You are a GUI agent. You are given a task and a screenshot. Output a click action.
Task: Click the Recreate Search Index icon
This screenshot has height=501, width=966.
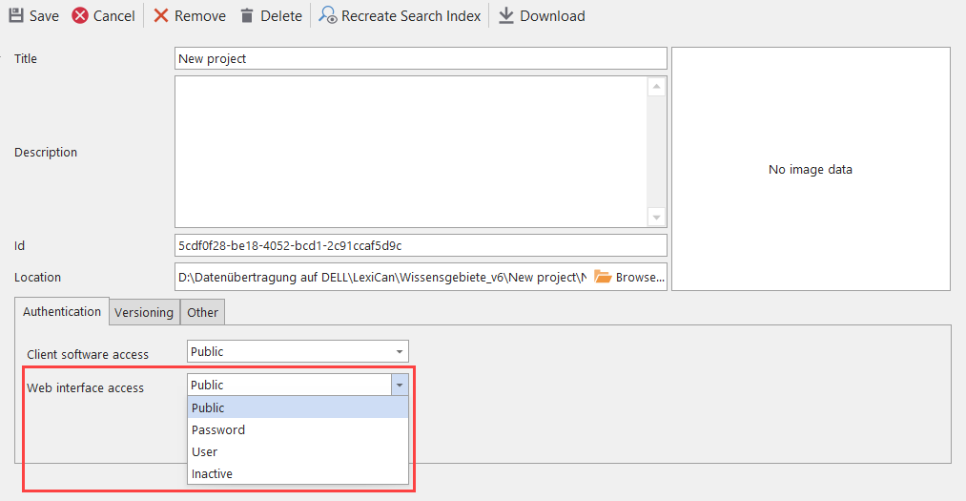(328, 16)
